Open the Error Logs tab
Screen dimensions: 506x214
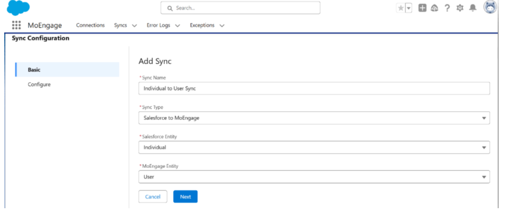158,25
